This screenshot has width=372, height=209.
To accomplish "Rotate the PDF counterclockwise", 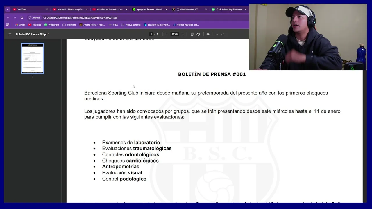I will (x=198, y=34).
